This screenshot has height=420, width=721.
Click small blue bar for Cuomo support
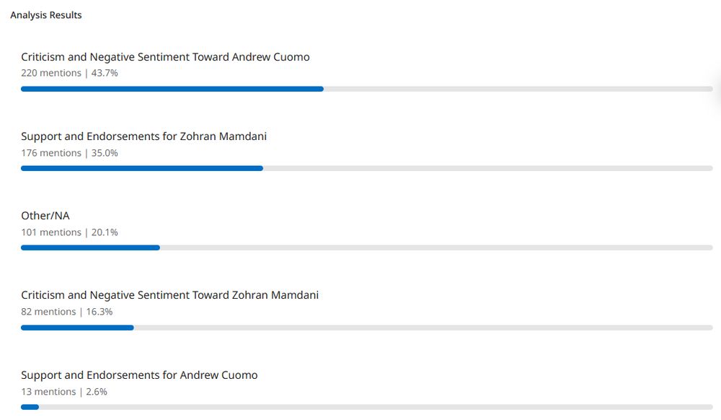point(30,407)
